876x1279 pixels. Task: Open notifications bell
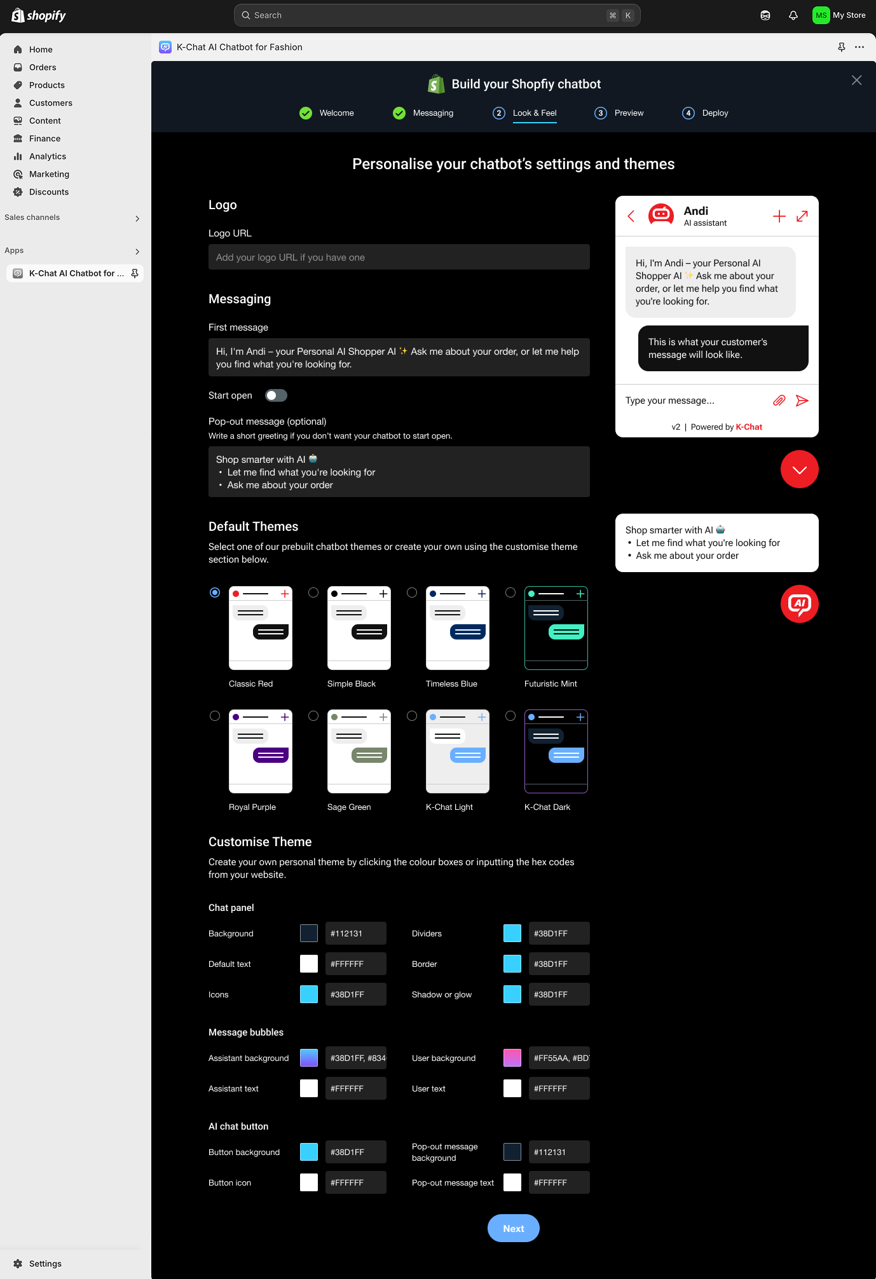pos(793,15)
